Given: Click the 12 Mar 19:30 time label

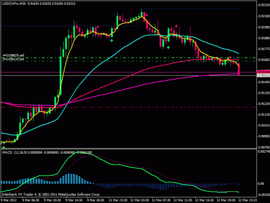Looking at the screenshot, I should click(226, 200).
